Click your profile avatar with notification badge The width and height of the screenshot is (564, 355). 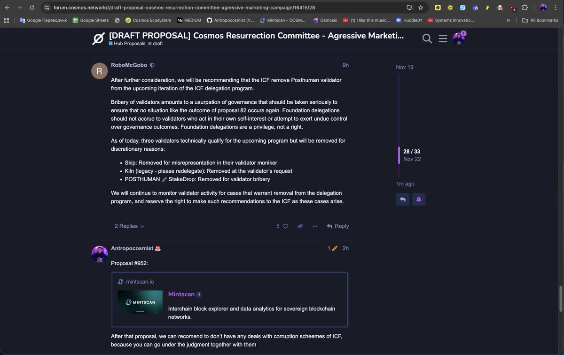tap(458, 39)
